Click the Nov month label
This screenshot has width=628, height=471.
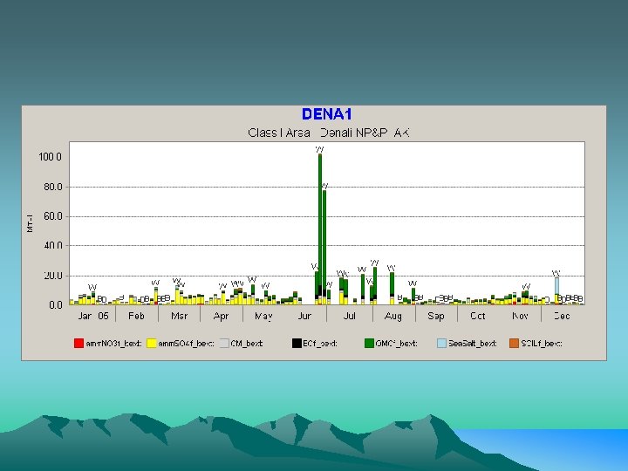(520, 316)
